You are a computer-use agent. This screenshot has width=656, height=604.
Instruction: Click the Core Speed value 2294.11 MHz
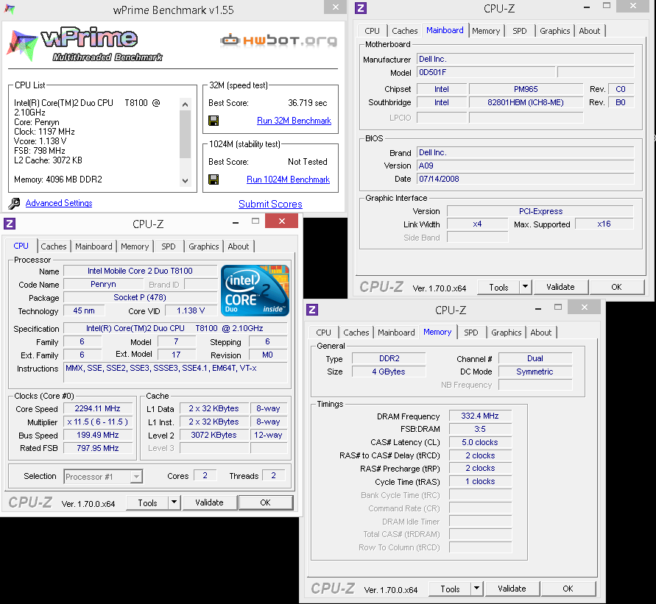click(97, 409)
